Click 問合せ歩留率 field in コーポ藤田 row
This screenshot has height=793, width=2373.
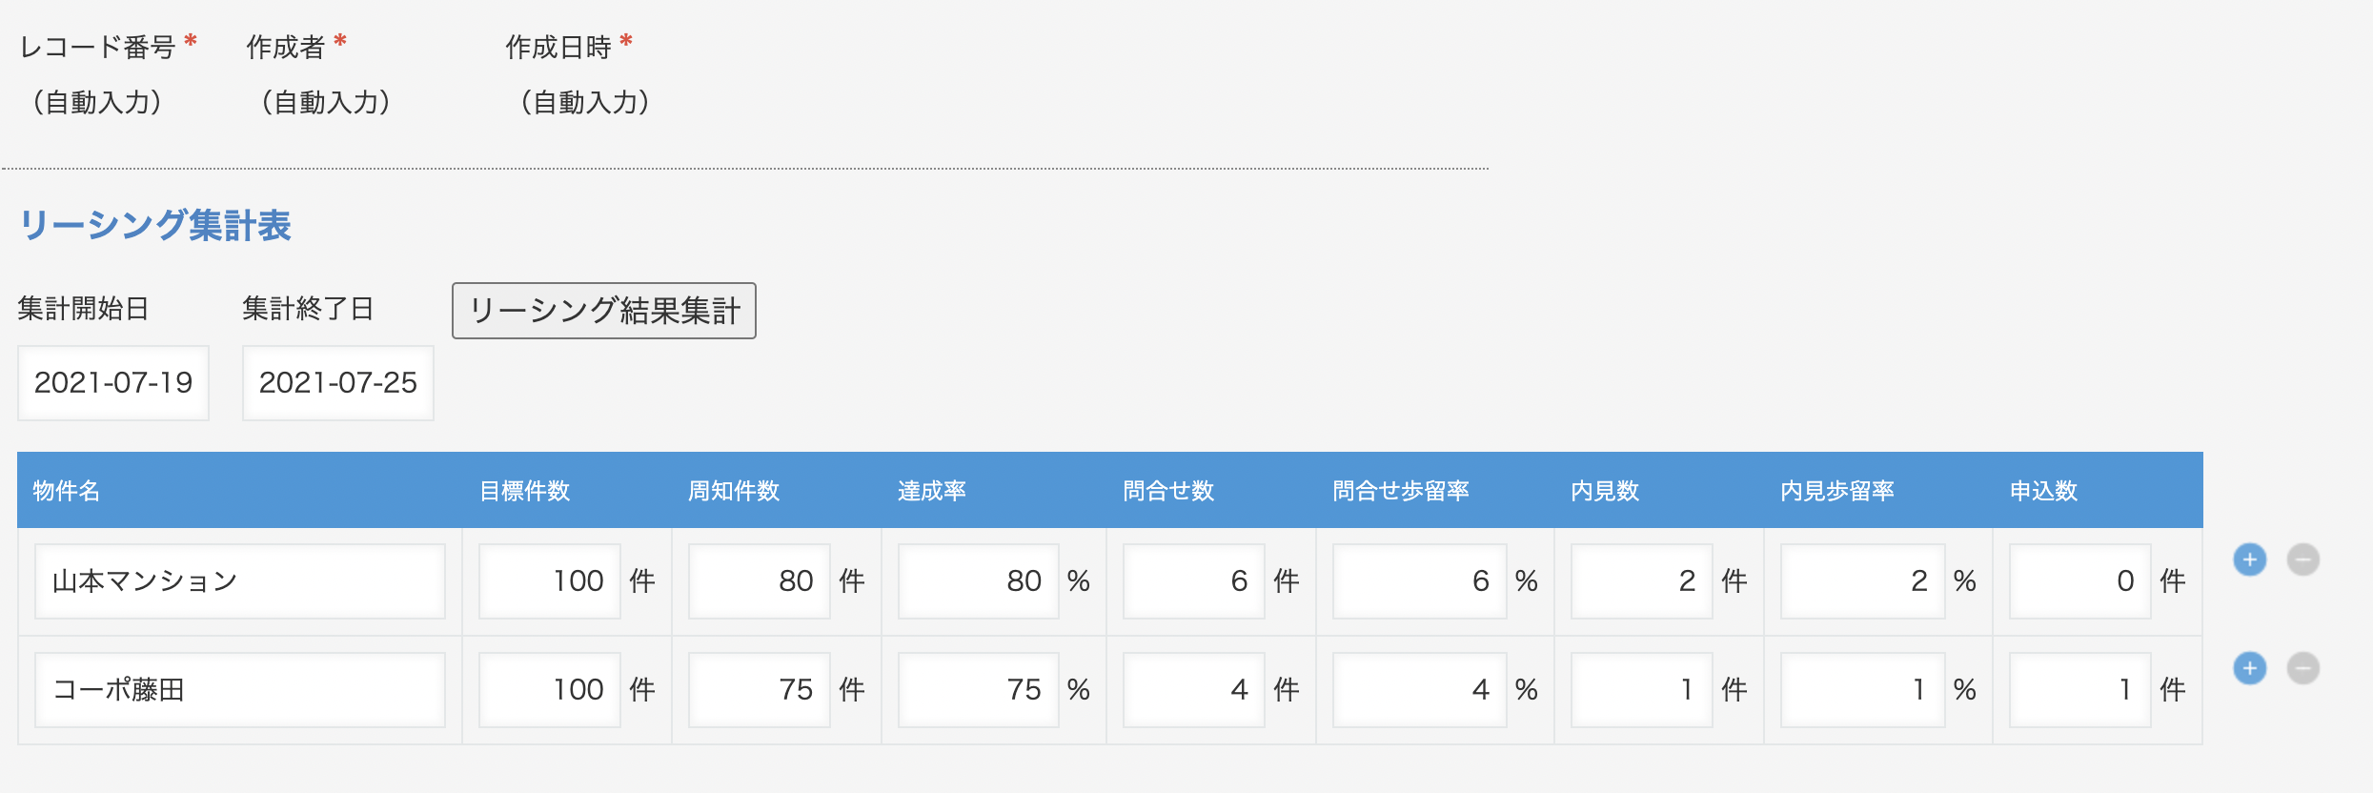click(x=1419, y=690)
